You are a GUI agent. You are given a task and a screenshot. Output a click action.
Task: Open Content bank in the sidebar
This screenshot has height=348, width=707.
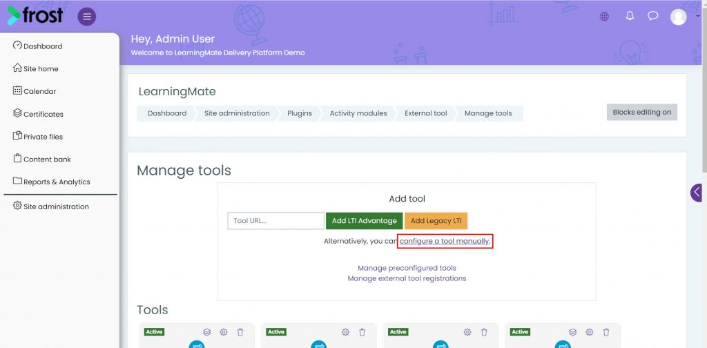[x=47, y=159]
